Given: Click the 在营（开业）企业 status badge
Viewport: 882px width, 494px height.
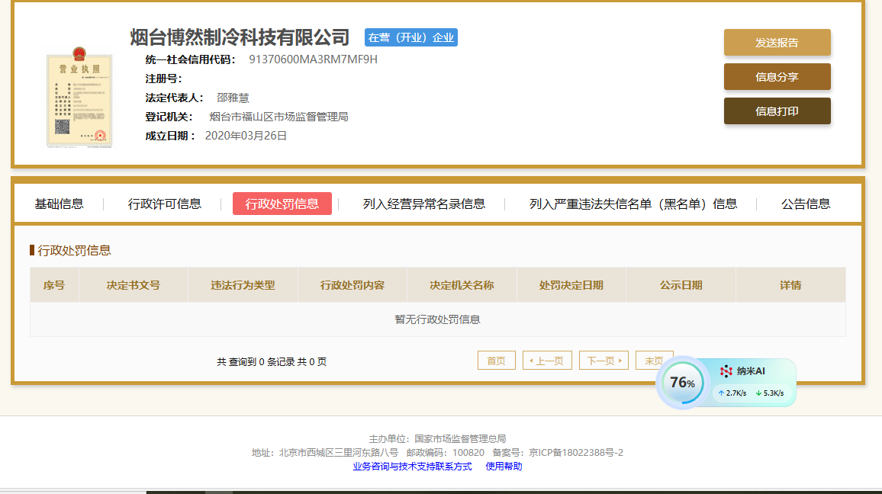Looking at the screenshot, I should (x=410, y=37).
